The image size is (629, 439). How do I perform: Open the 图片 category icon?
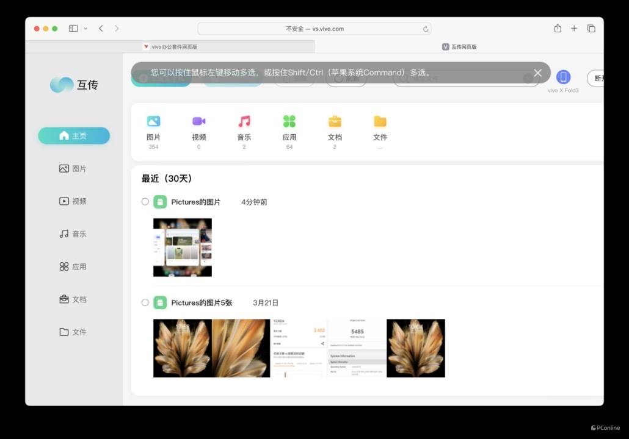pos(153,121)
